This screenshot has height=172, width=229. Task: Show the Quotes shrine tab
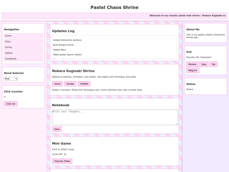coord(70,84)
